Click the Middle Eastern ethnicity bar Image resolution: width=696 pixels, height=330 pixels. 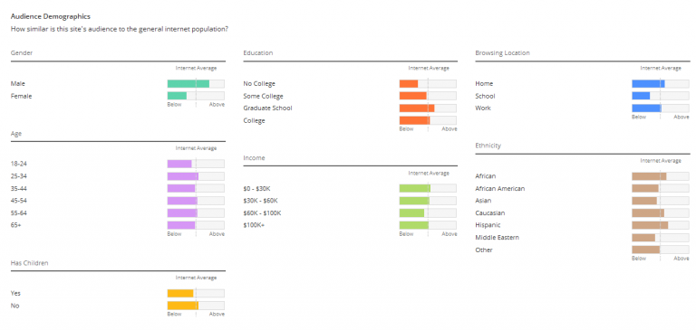pyautogui.click(x=661, y=238)
